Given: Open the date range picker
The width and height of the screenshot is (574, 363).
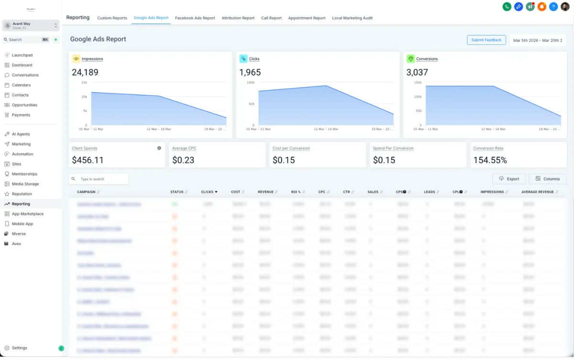Looking at the screenshot, I should coord(538,40).
